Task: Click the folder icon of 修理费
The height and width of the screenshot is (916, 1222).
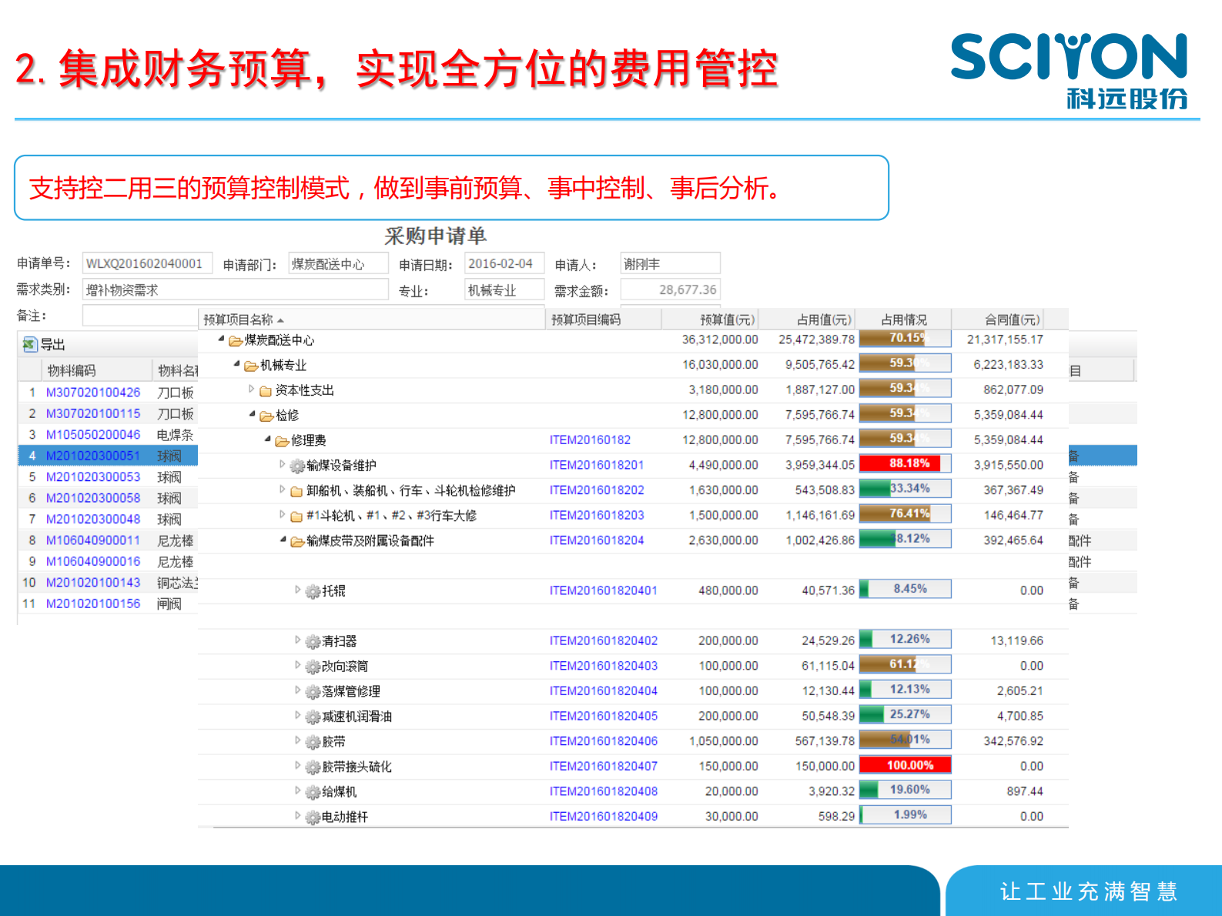Action: pyautogui.click(x=282, y=441)
